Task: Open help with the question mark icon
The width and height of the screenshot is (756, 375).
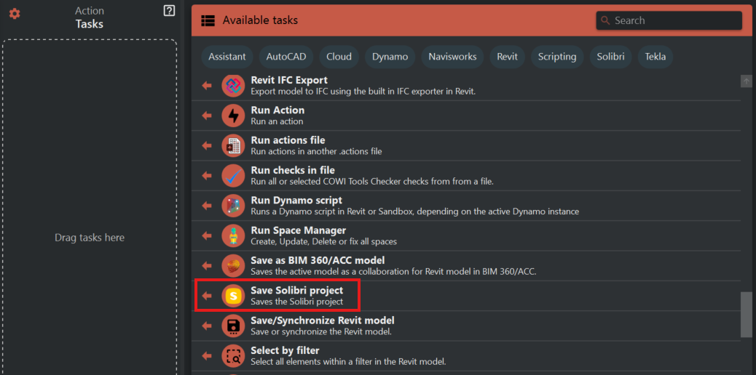Action: pyautogui.click(x=169, y=11)
